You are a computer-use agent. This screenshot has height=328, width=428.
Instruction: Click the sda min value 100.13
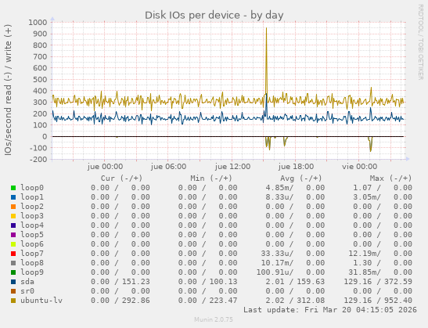point(223,282)
